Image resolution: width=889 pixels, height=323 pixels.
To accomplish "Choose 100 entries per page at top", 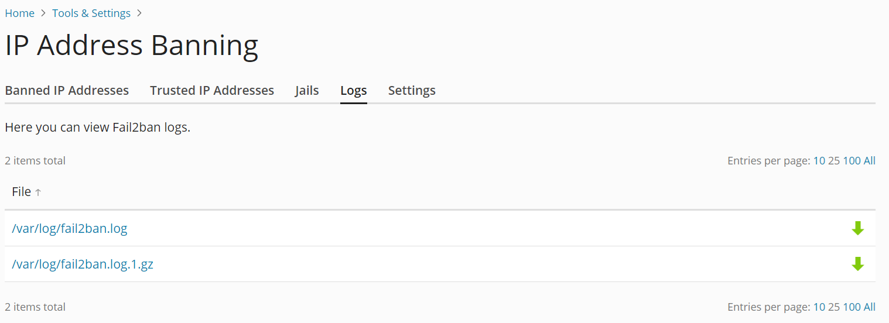I will (852, 161).
